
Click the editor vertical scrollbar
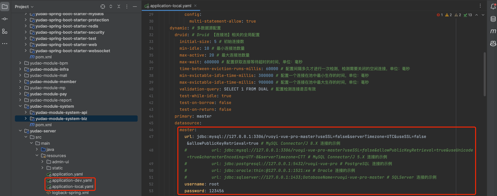(x=485, y=74)
